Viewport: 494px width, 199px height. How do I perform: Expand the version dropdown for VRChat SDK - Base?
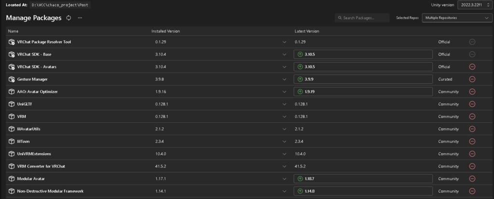[285, 54]
